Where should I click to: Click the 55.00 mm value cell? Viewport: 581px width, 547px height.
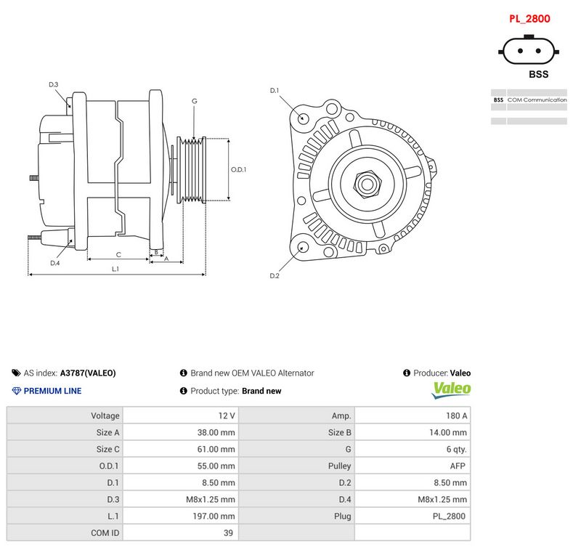click(x=180, y=466)
